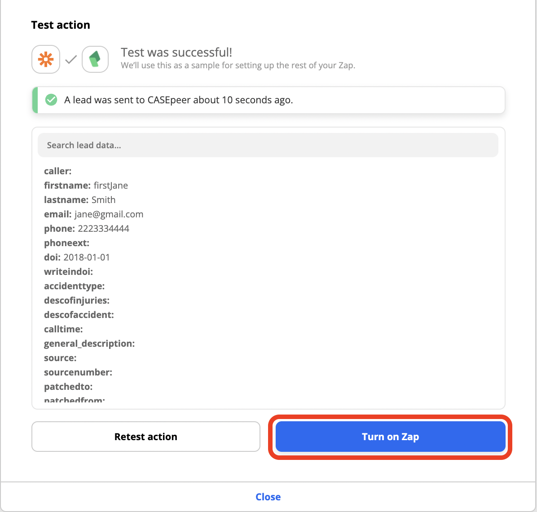This screenshot has width=537, height=512.
Task: Click the Turn on Zap button
Action: tap(391, 437)
